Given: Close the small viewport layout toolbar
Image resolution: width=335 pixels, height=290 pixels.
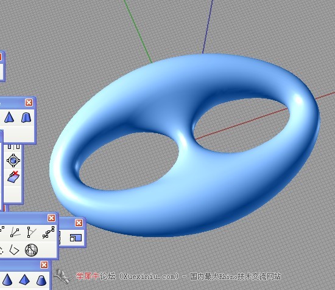Looking at the screenshot, I should tap(79, 223).
